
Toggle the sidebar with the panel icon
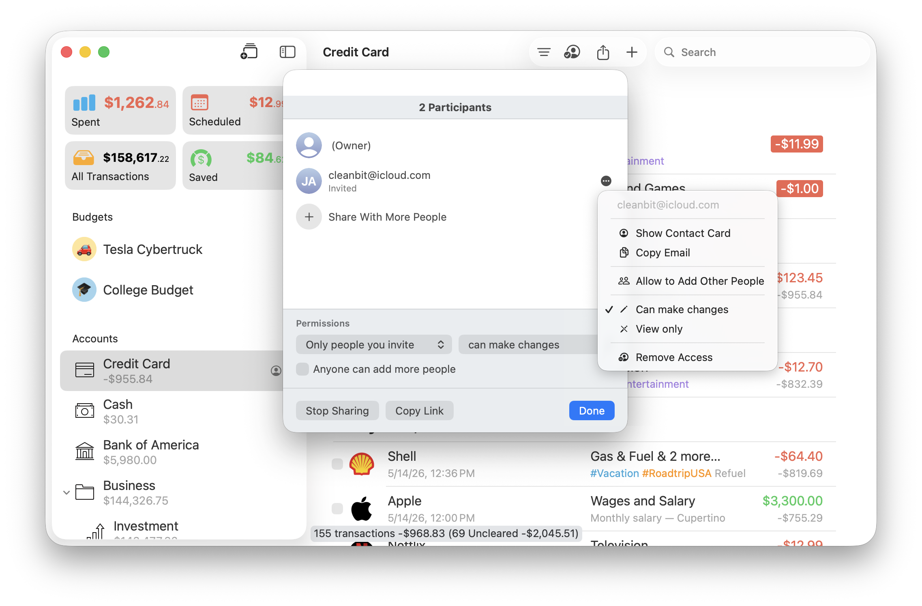click(x=287, y=52)
